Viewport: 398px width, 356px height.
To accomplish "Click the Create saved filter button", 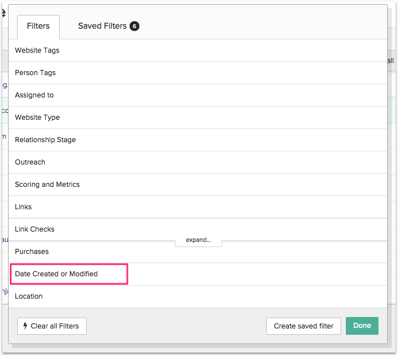I will pyautogui.click(x=303, y=326).
